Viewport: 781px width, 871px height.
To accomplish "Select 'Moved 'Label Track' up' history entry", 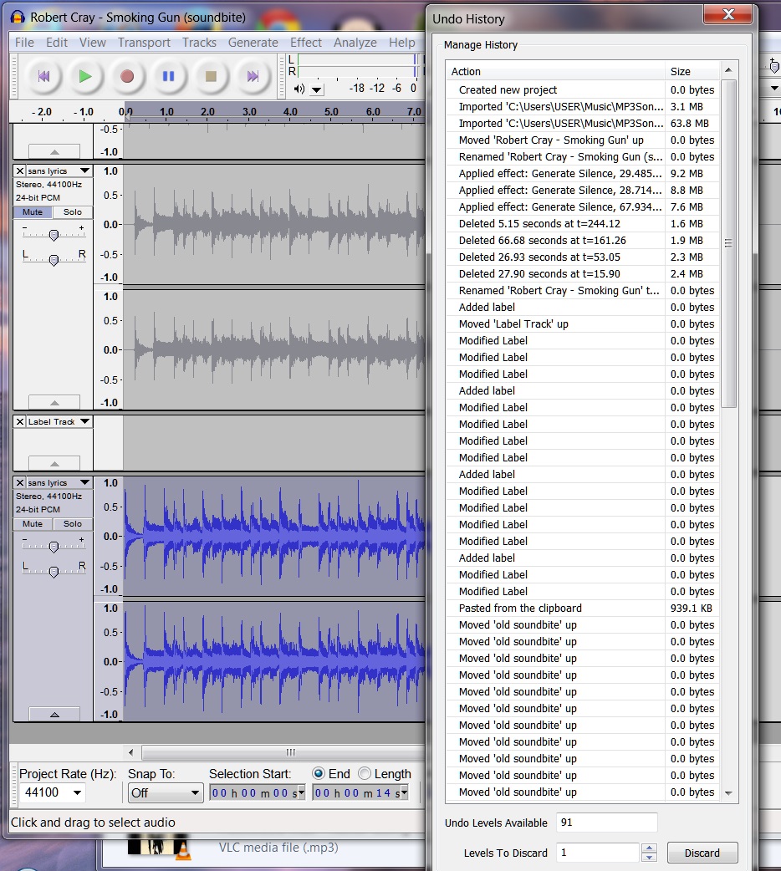I will pyautogui.click(x=583, y=323).
